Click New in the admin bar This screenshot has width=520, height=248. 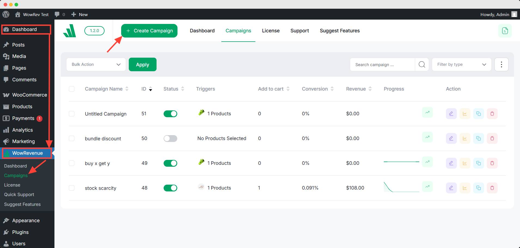coord(79,14)
